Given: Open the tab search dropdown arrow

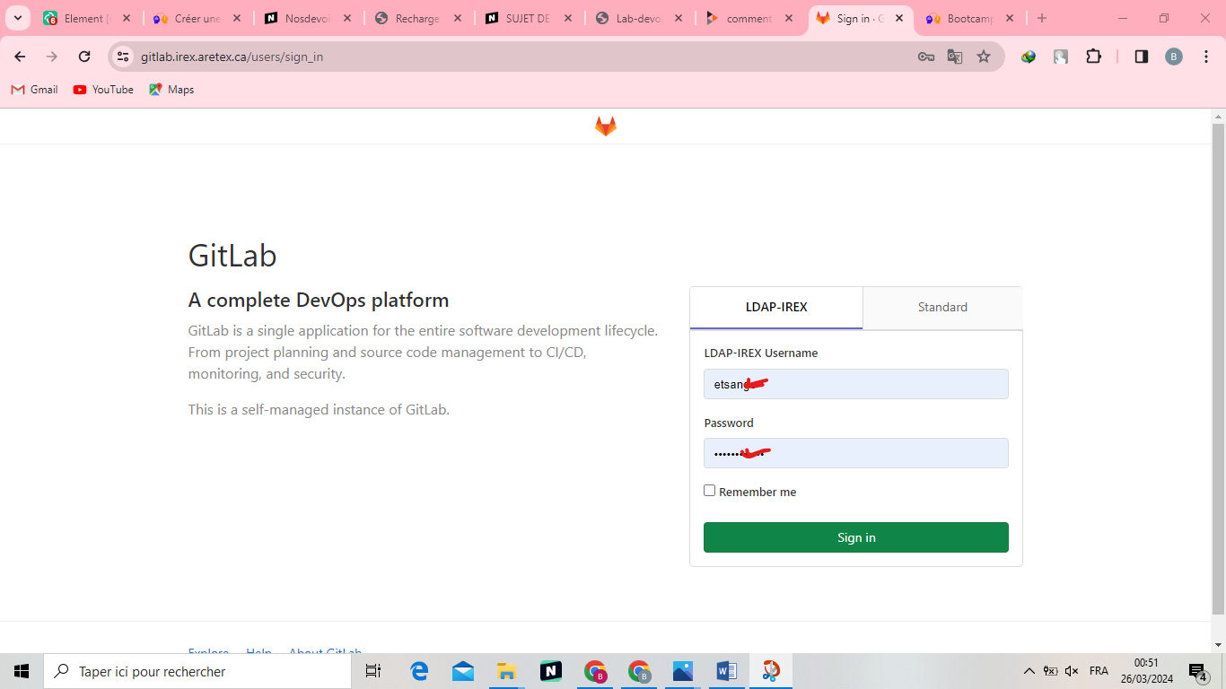Looking at the screenshot, I should pos(17,18).
